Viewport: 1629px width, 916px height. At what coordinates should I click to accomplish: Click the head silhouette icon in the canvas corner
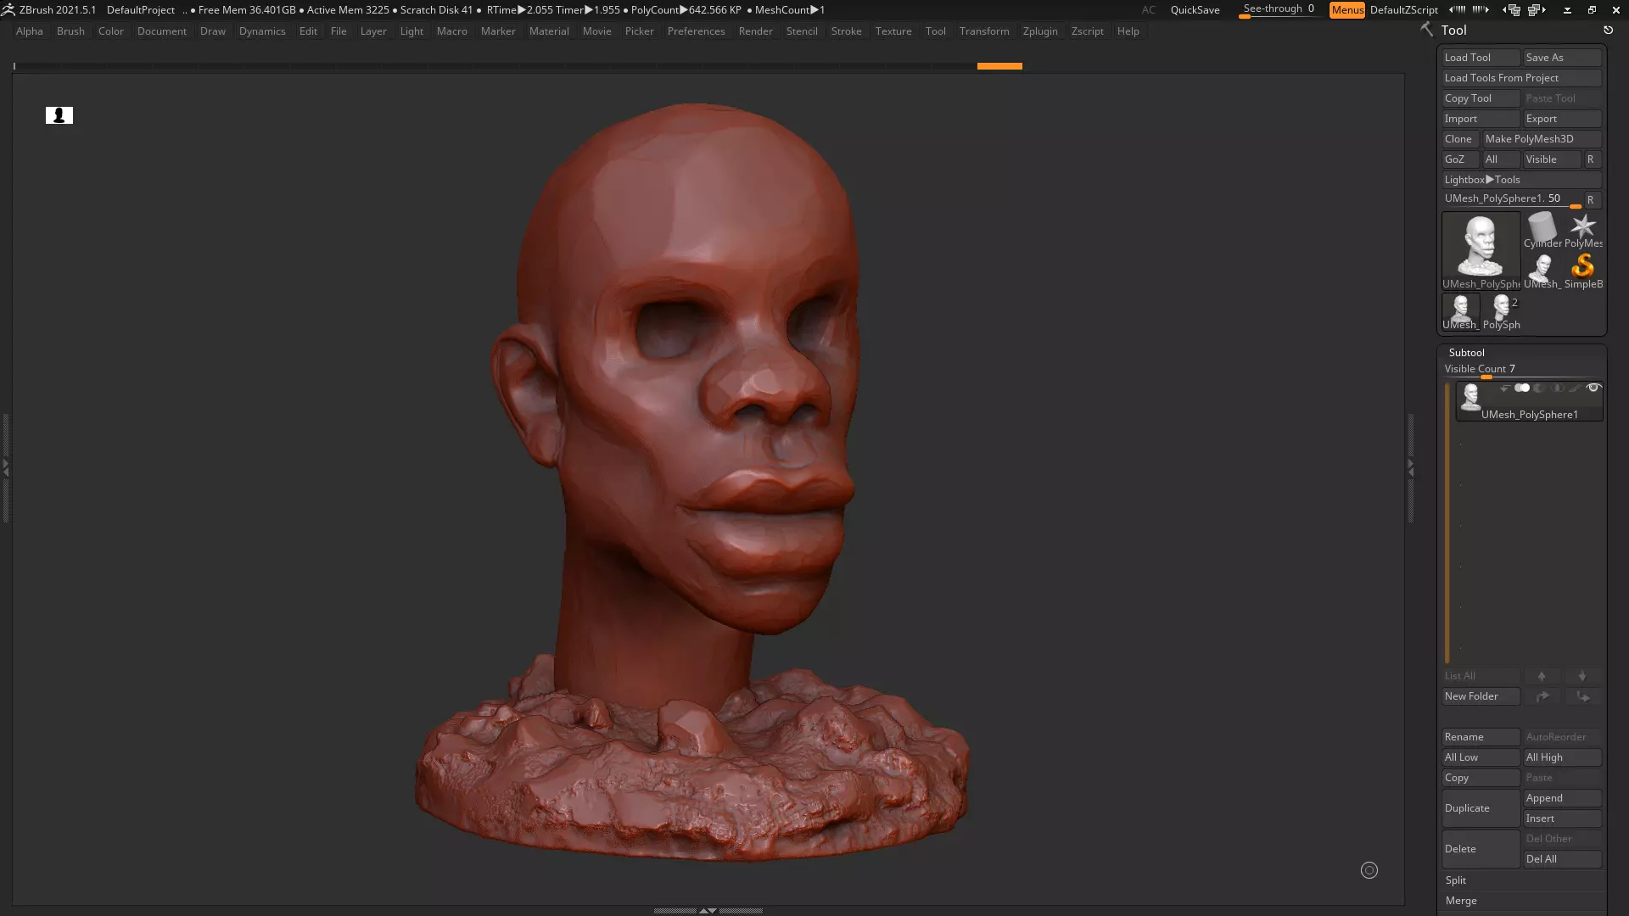[x=59, y=115]
